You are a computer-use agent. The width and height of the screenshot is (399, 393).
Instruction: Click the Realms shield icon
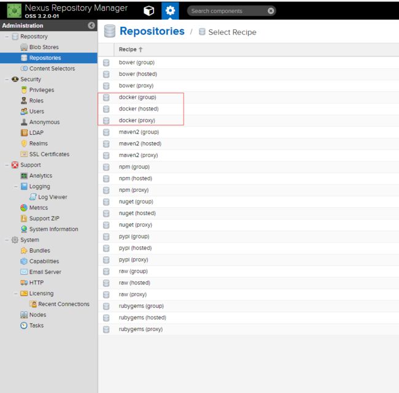point(24,143)
